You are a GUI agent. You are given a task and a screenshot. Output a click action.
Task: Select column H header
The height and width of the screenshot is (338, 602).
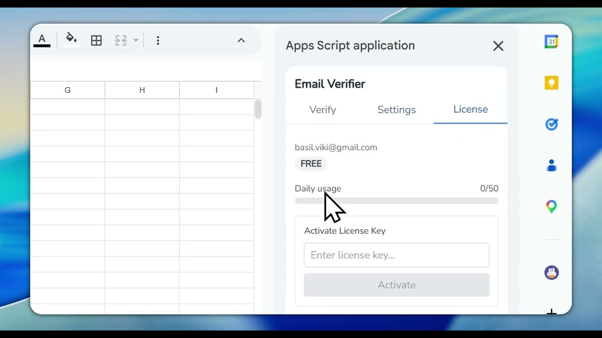coord(142,90)
